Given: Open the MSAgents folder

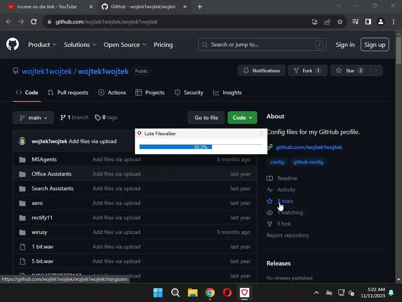Looking at the screenshot, I should coord(44,160).
